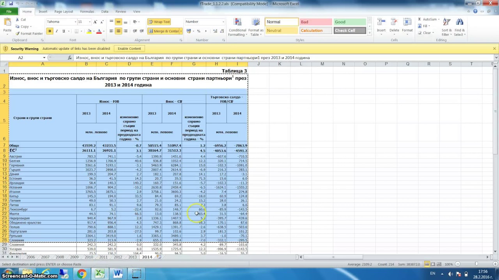Expand the Merge & Center dropdown arrow

[x=181, y=31]
